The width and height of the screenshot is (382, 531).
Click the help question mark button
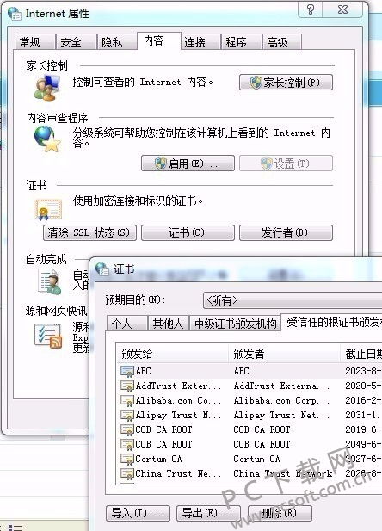click(x=311, y=9)
